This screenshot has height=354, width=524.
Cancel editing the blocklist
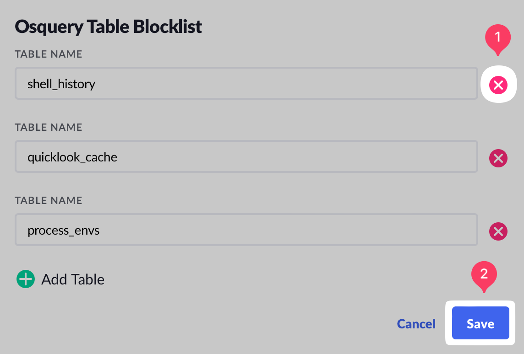tap(416, 324)
